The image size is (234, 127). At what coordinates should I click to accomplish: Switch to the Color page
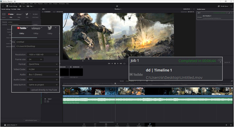click(128, 125)
